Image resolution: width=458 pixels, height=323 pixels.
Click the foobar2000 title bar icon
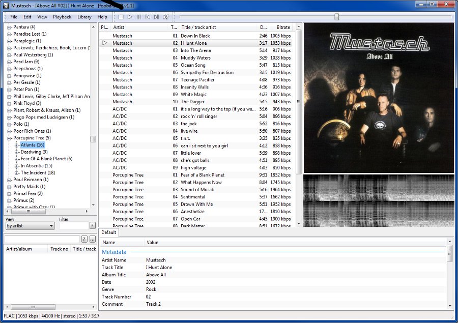(x=6, y=6)
